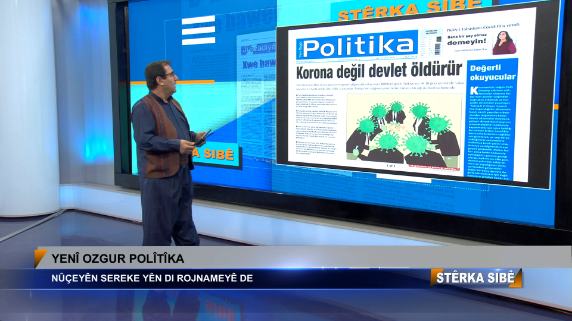Viewport: 572px width, 321px height.
Task: Click the 'YENÎ OZGUR POLÎTÎKA' lower-third title
Action: tap(117, 259)
